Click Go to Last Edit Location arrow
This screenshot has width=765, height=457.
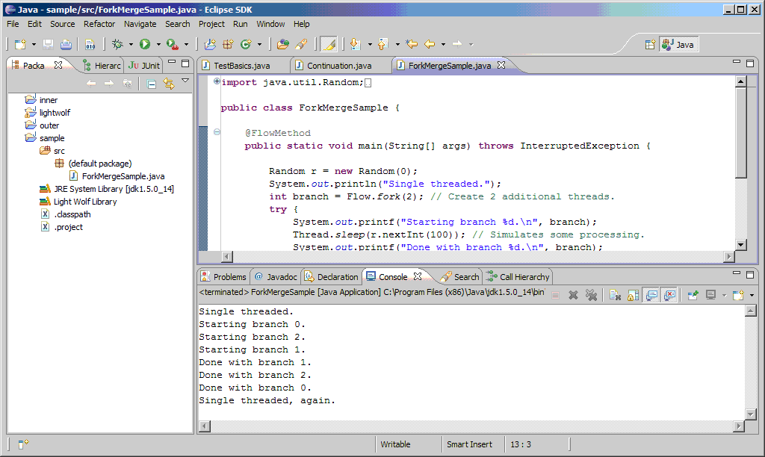coord(411,45)
